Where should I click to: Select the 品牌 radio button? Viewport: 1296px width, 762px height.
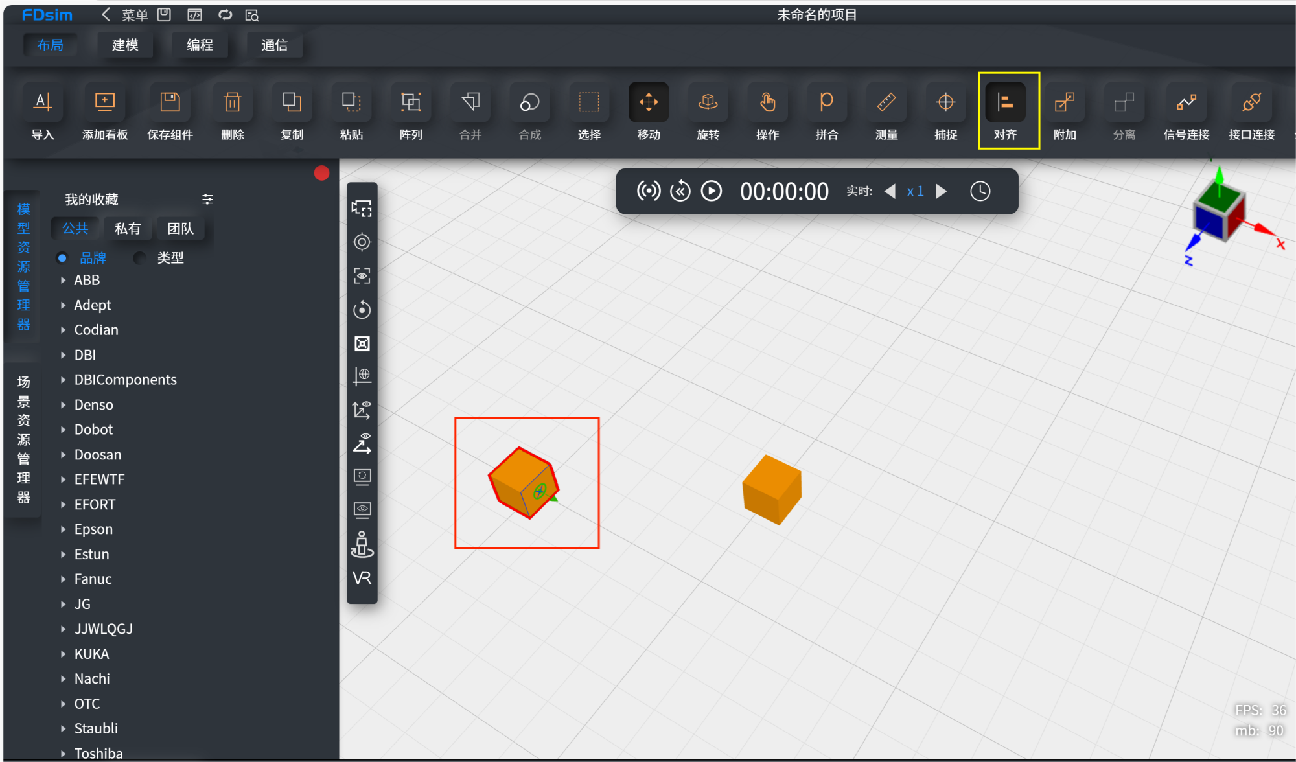coord(62,258)
